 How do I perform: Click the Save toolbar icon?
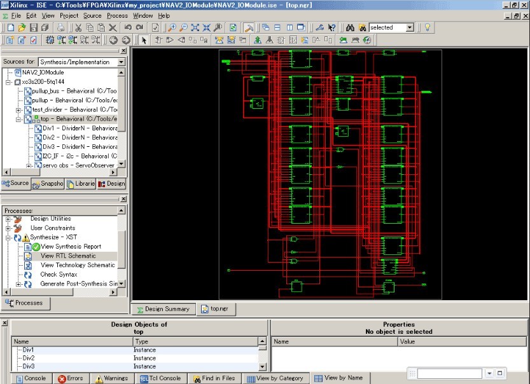click(x=34, y=27)
